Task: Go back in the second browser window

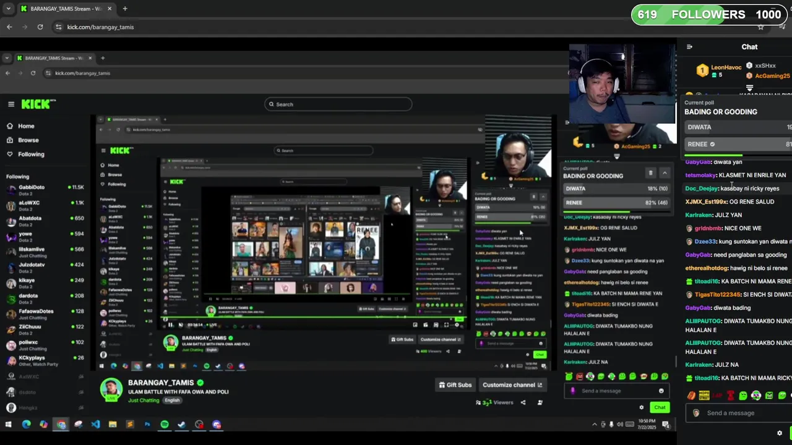Action: coord(7,73)
